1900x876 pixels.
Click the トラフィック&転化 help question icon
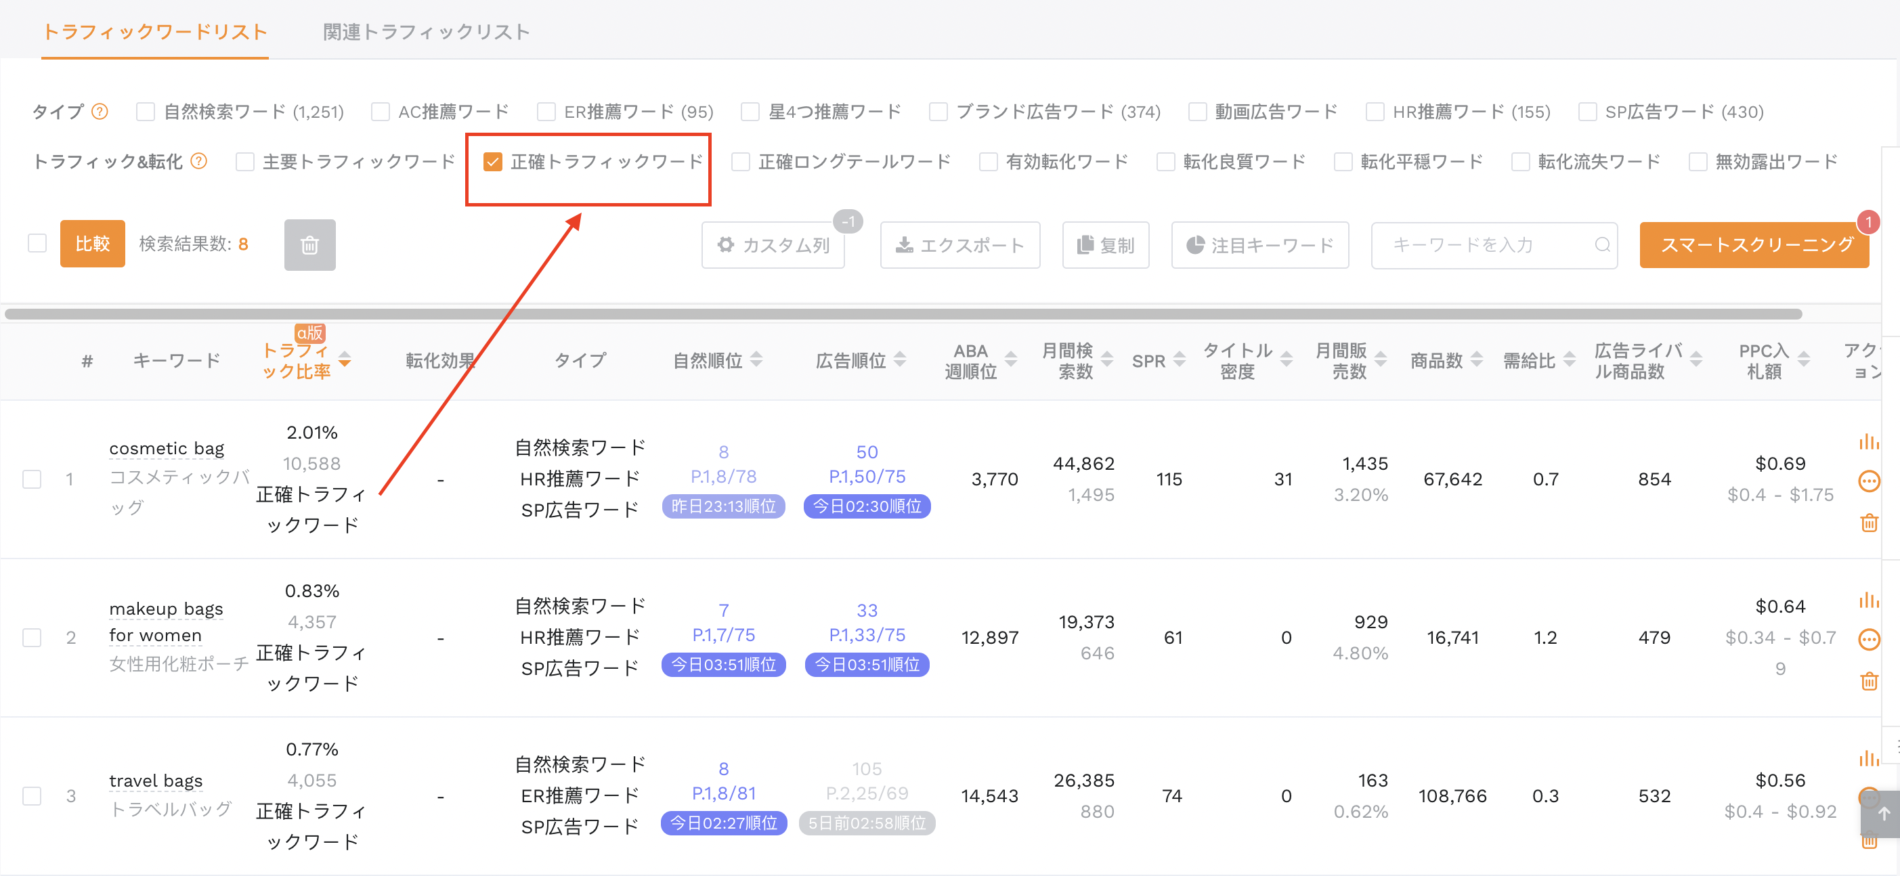click(199, 160)
